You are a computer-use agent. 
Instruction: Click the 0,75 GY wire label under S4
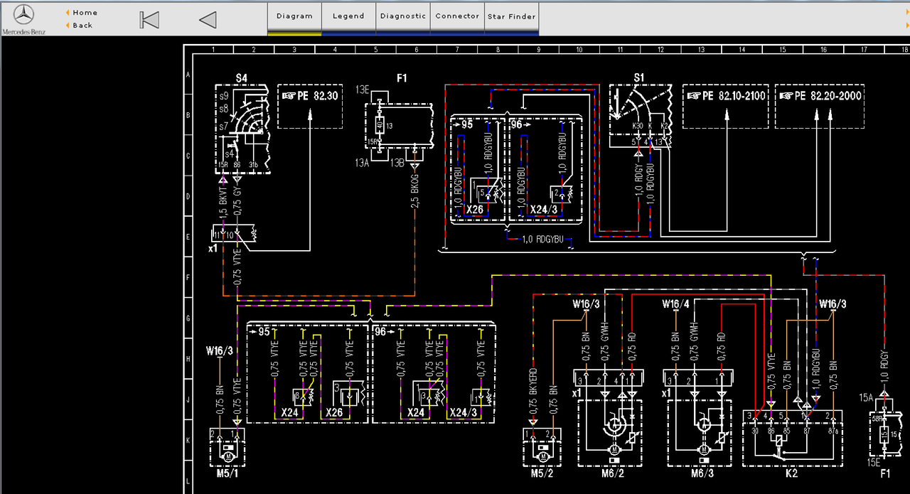point(237,202)
